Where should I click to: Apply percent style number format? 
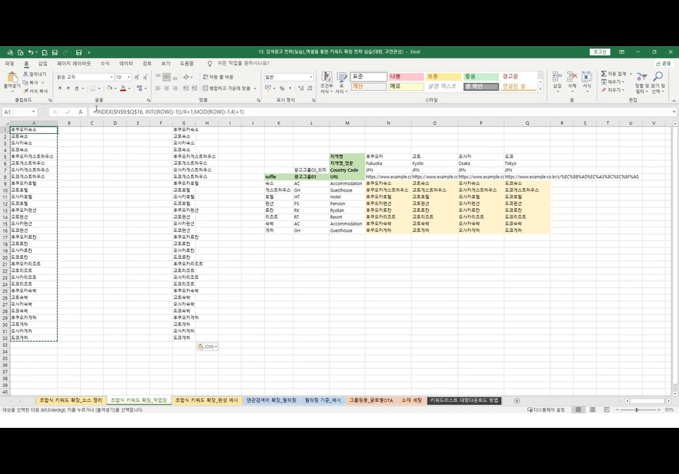pos(282,89)
